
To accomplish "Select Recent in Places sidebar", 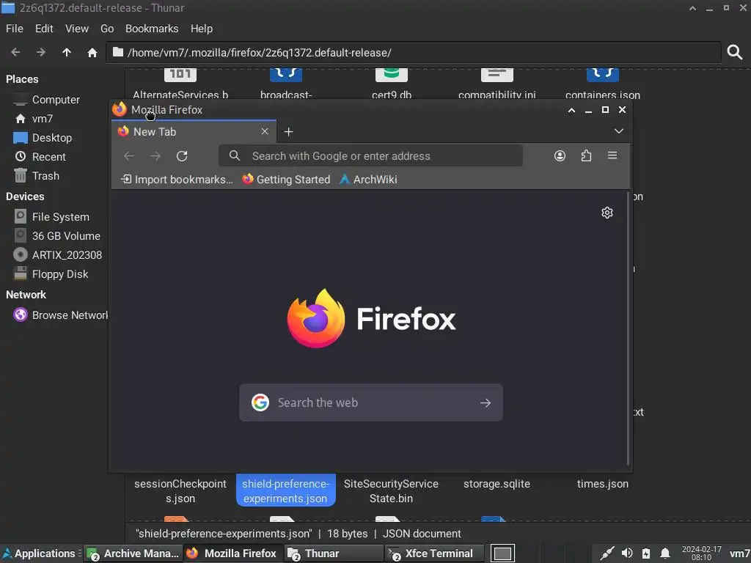I will (48, 157).
